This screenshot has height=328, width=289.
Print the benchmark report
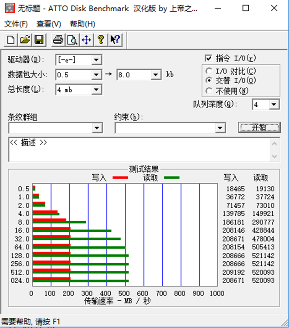[57, 40]
